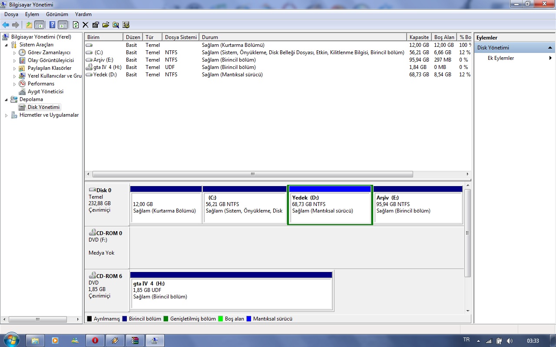Sort by the Kapasite column header
Viewport: 556px width, 347px height.
point(419,37)
